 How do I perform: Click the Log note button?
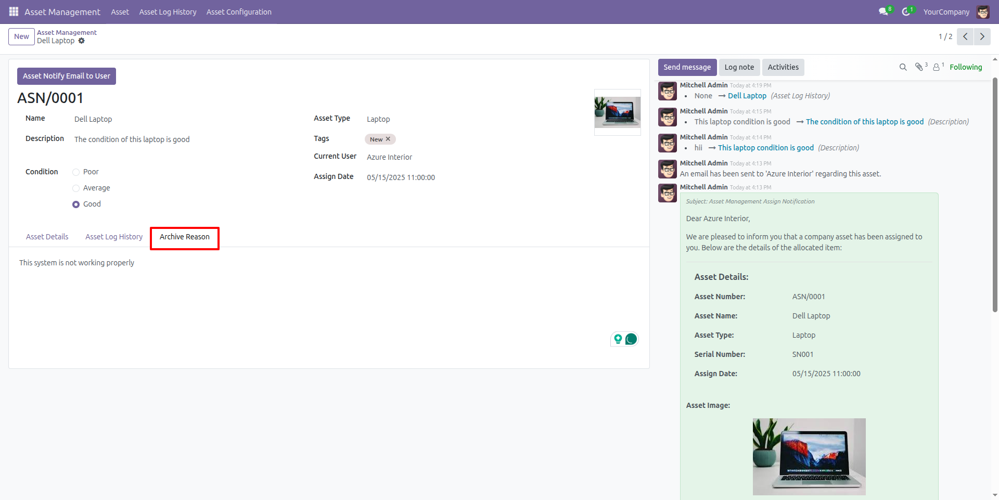pos(739,67)
